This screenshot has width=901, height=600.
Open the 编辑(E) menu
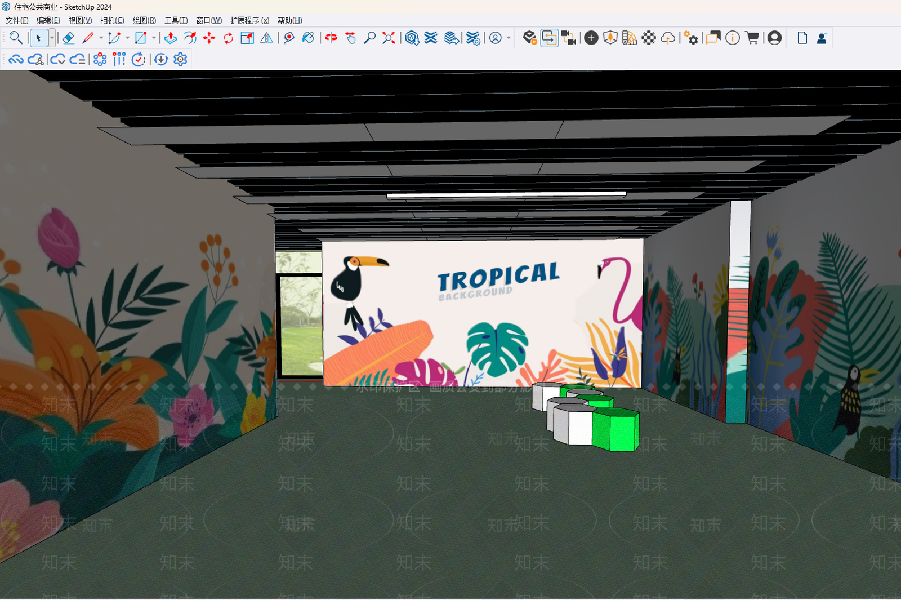tap(48, 20)
